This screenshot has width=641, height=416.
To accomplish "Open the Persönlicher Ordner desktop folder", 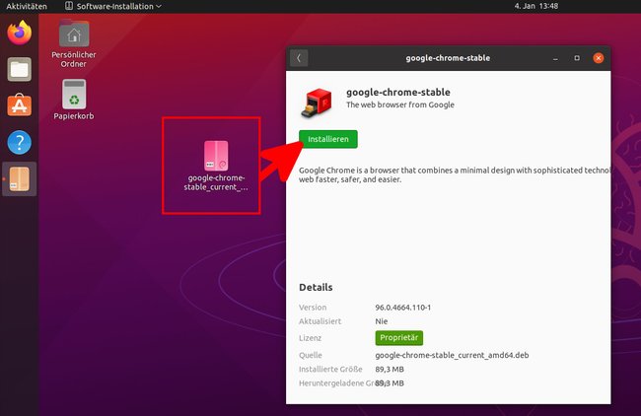I will pos(74,43).
